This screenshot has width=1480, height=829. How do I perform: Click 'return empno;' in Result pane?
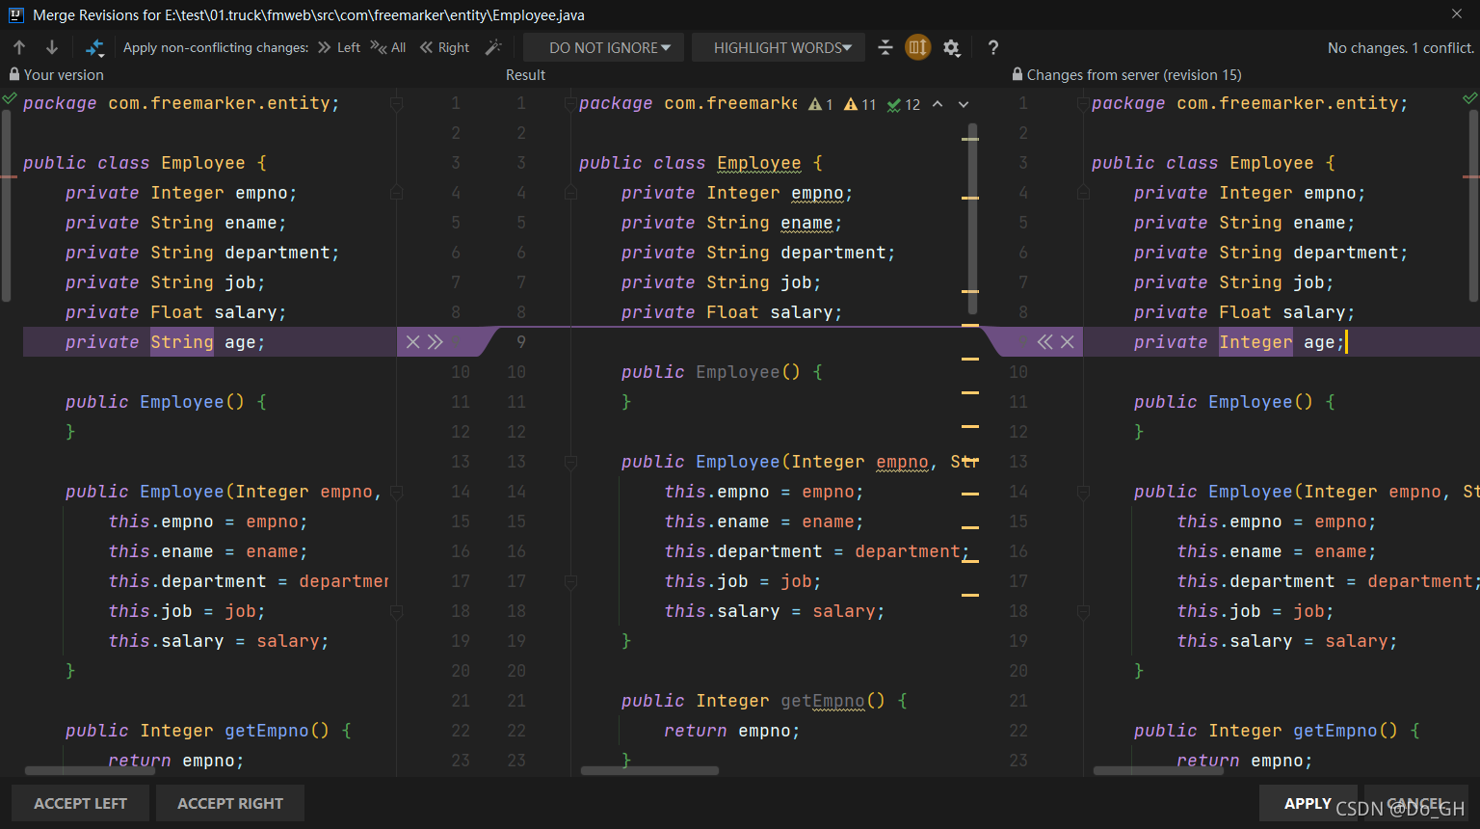[731, 731]
